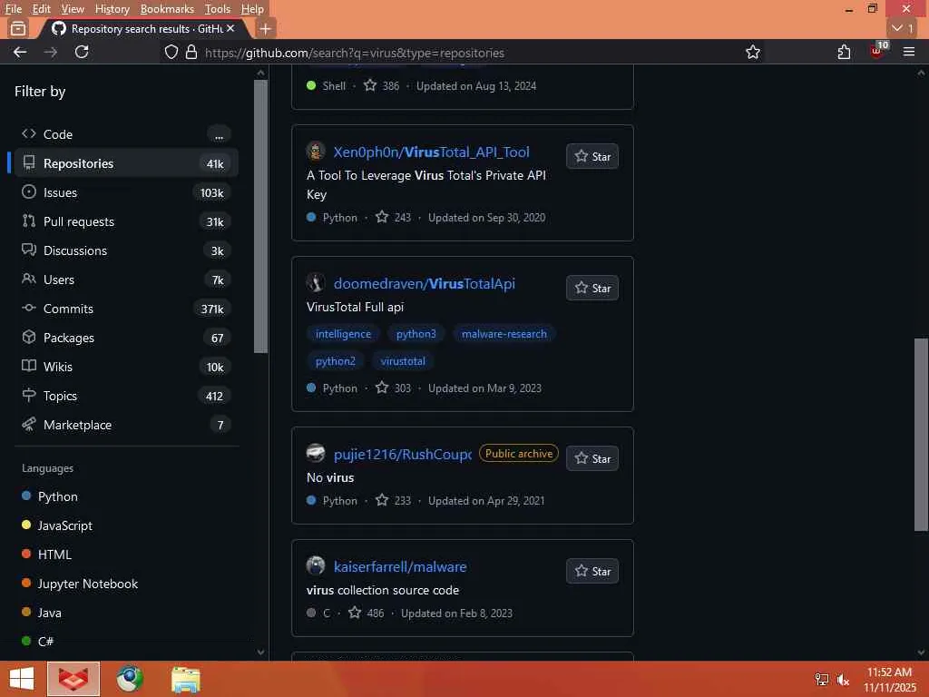
Task: Select the python3 topic tag
Action: coord(416,334)
